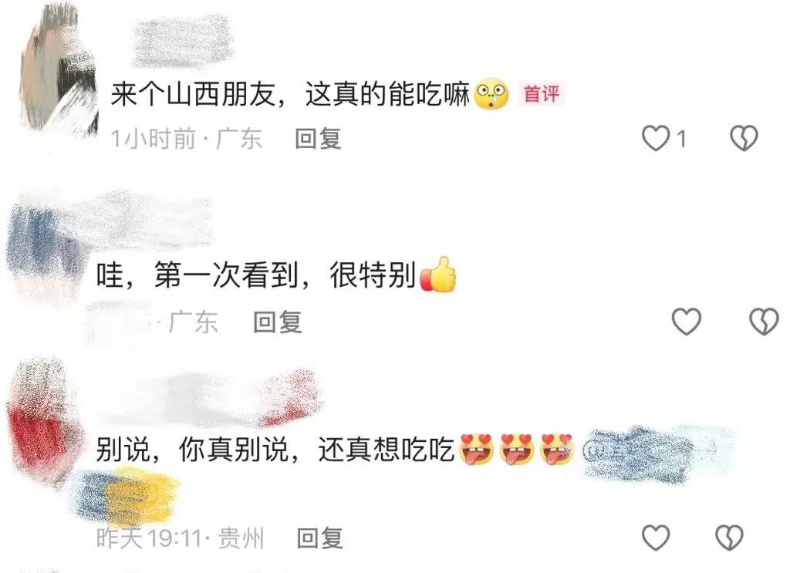Open blurred username above 哇，第一次看到 comment

click(x=151, y=223)
